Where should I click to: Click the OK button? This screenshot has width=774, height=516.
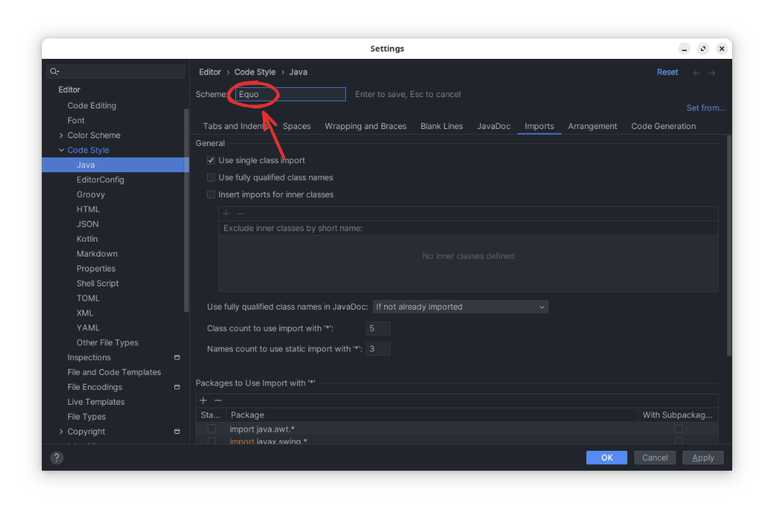point(607,458)
